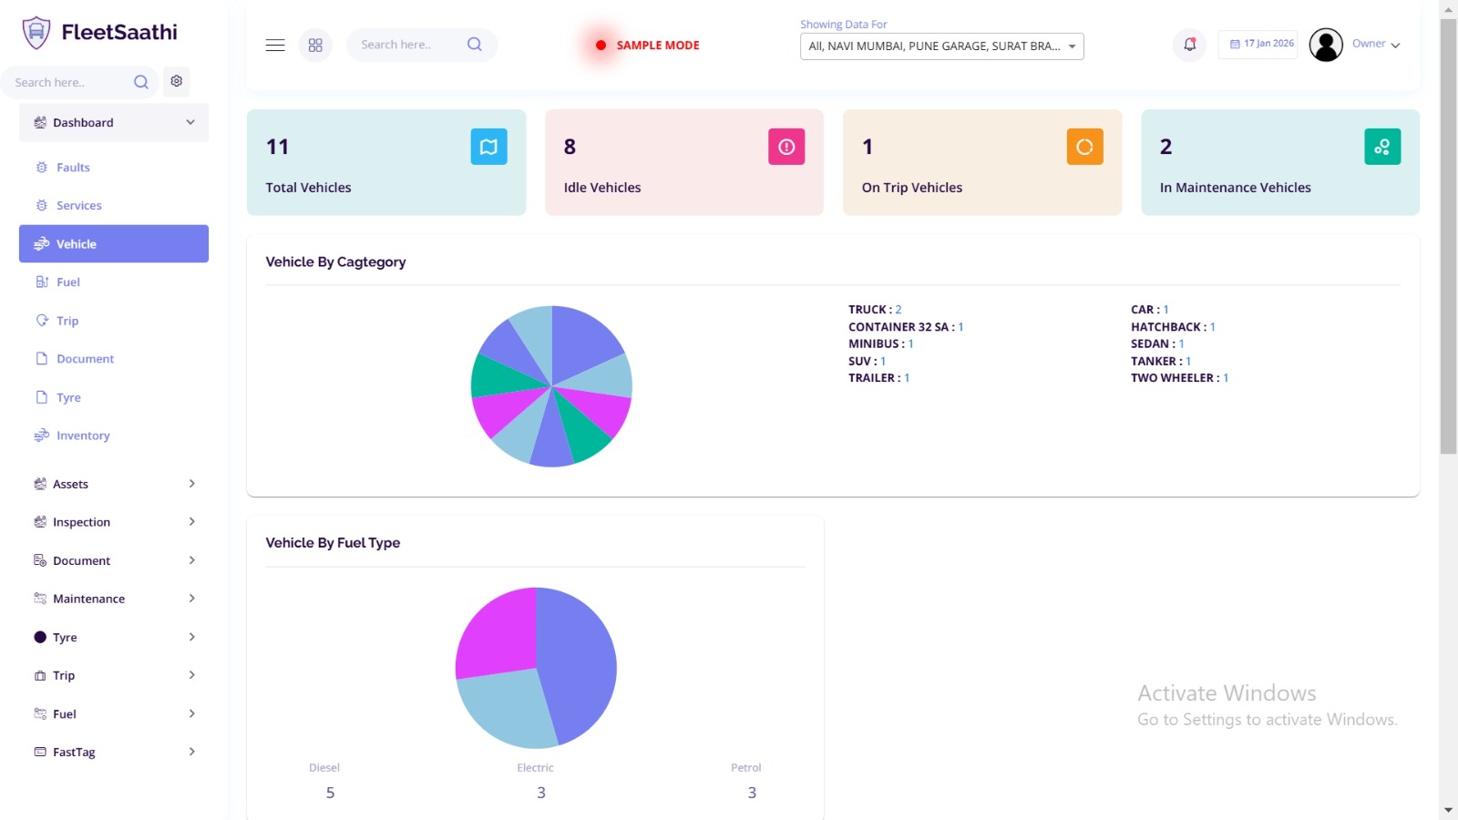Click the notification bell icon

point(1189,44)
